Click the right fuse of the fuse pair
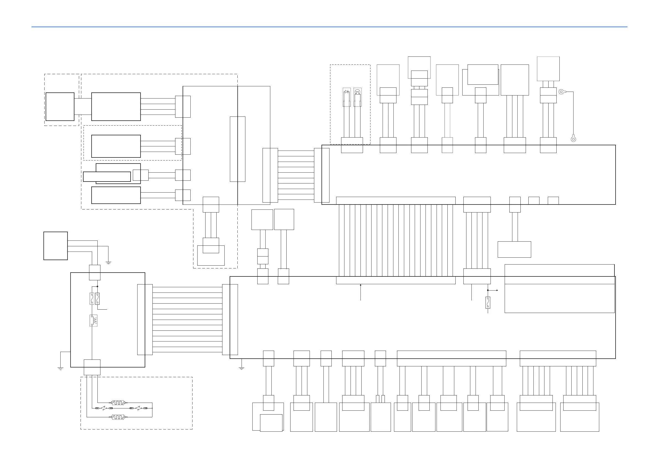 pos(97,299)
